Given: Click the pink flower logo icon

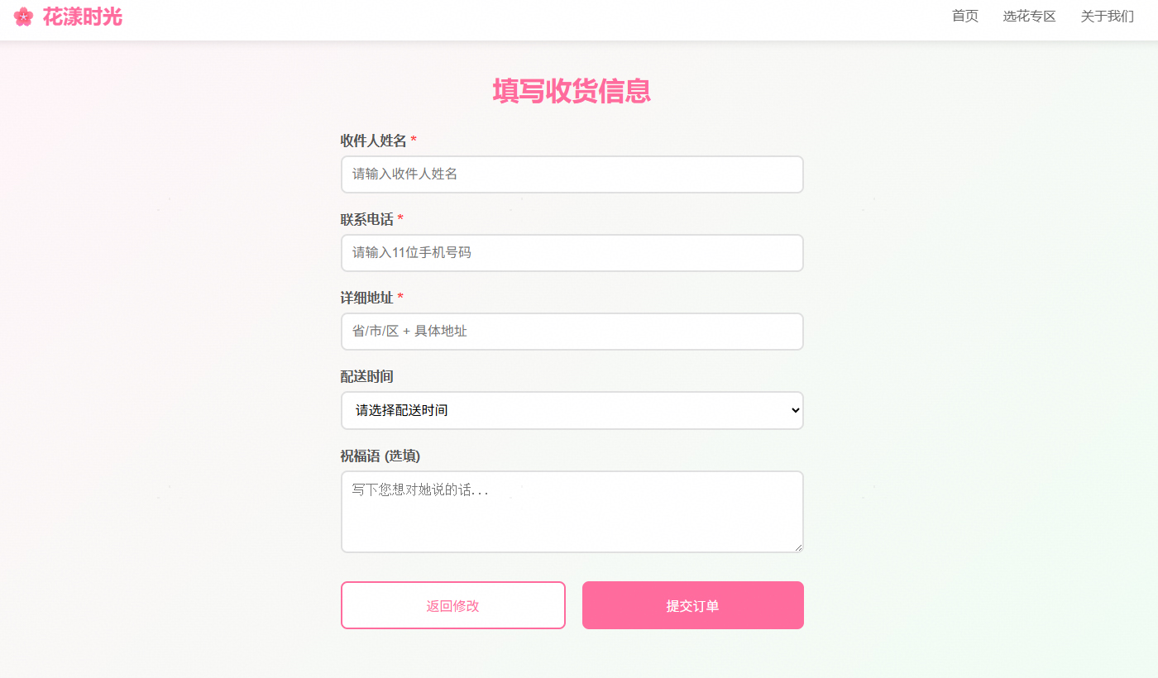Looking at the screenshot, I should (x=23, y=17).
